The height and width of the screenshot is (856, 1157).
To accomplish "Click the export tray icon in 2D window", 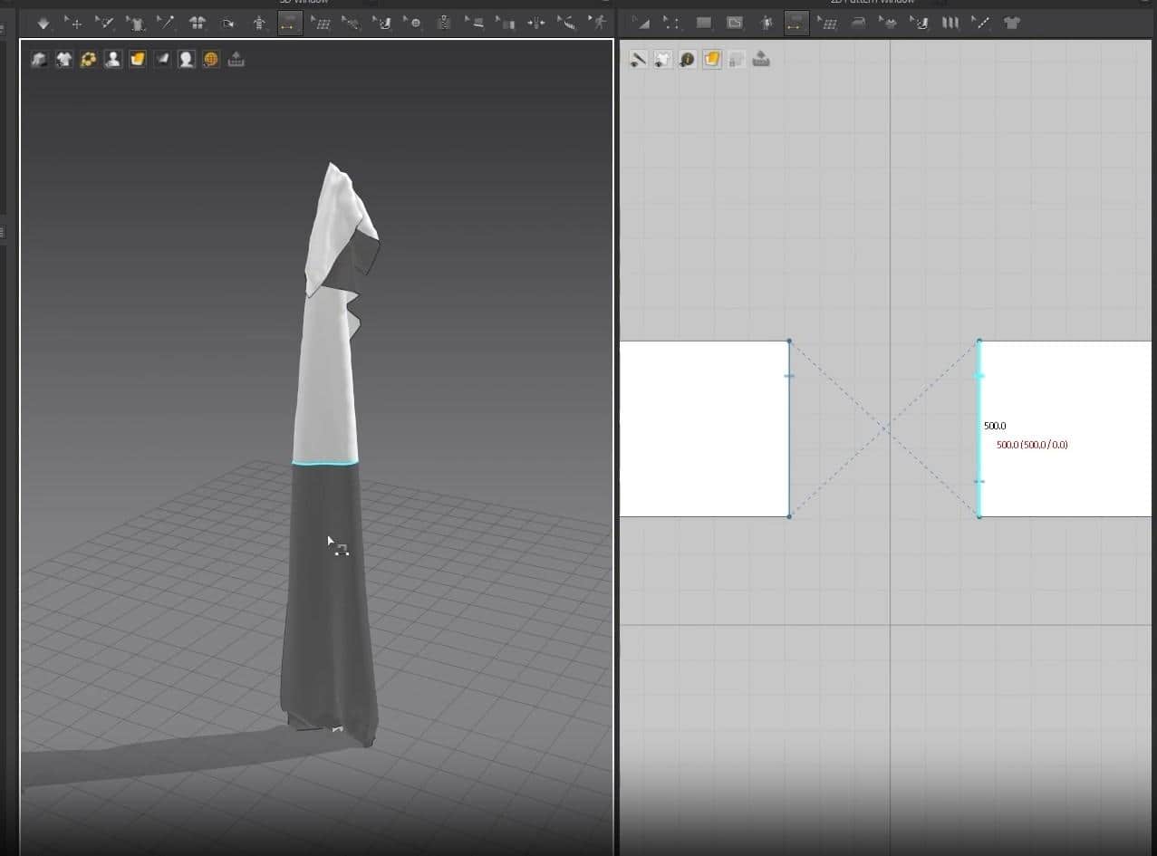I will [x=761, y=60].
